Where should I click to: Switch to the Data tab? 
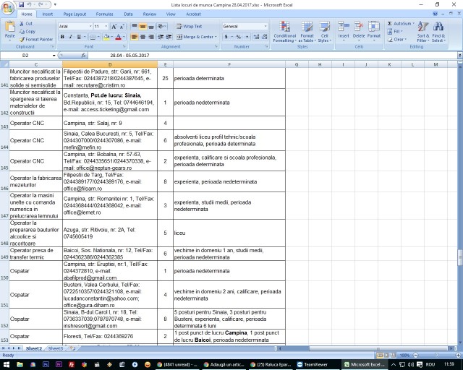pyautogui.click(x=128, y=14)
